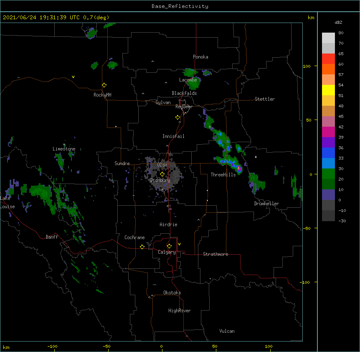Click the Sundre city label
Screen dimensions: 360x352
(122, 163)
